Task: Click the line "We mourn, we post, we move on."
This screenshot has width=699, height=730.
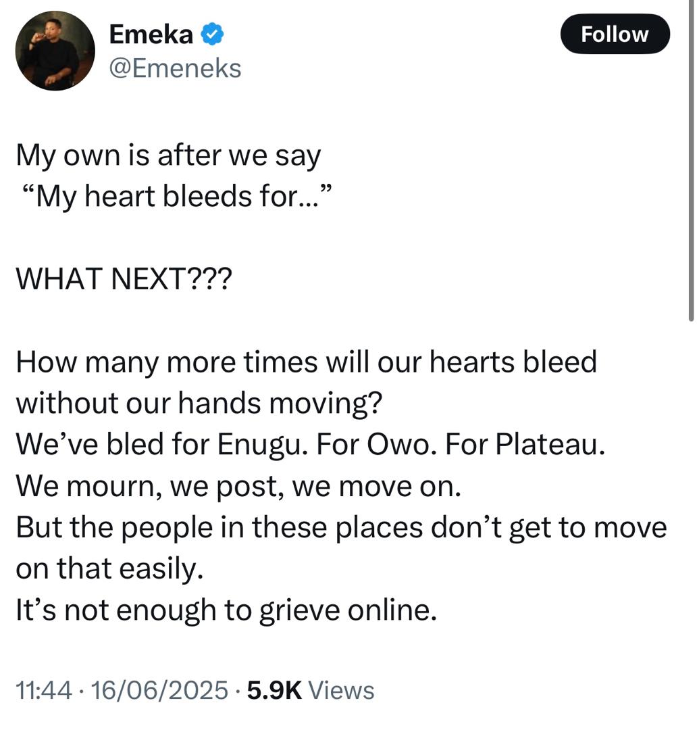Action: coord(238,486)
